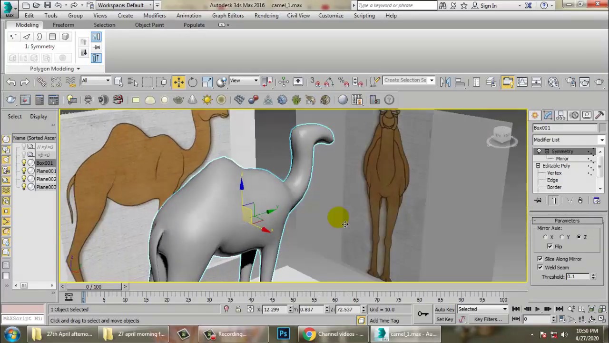Select Z mirror axis radio button
The image size is (609, 343).
pos(579,237)
